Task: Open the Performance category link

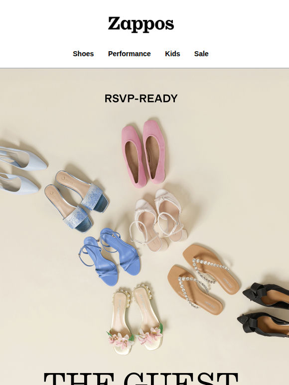Action: click(130, 54)
